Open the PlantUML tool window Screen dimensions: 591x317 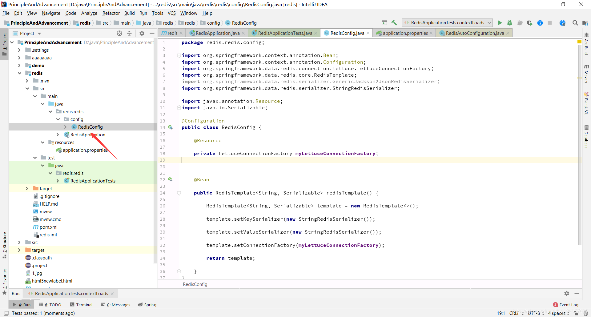586,103
